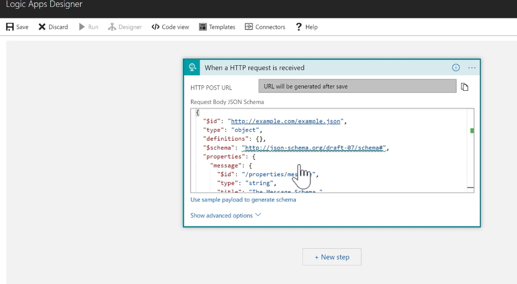Click Use sample payload to generate schema
The width and height of the screenshot is (517, 284).
tap(243, 200)
